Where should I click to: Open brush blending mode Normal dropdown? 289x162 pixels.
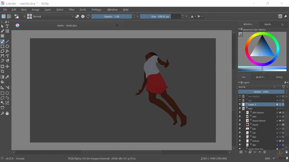(x=53, y=17)
